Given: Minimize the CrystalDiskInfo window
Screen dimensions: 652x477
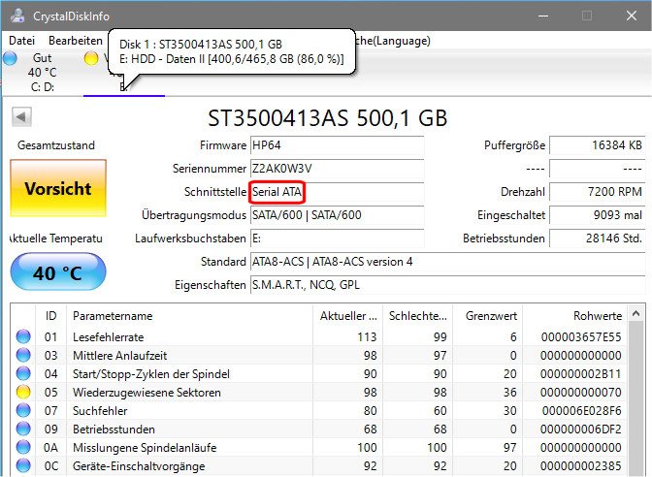Looking at the screenshot, I should pyautogui.click(x=543, y=16).
